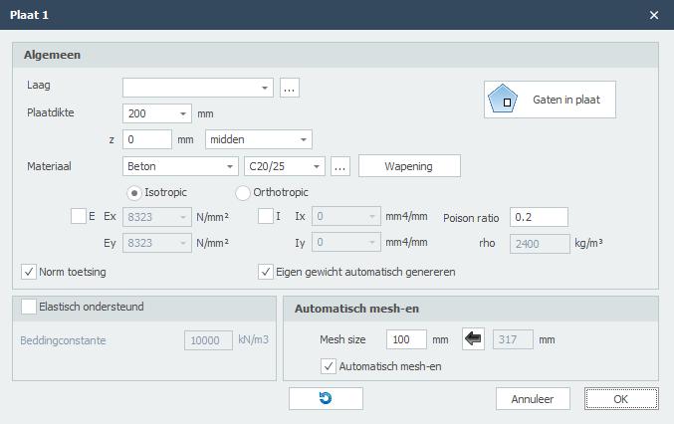
Task: Enable the E checkbox
Action: [x=79, y=216]
